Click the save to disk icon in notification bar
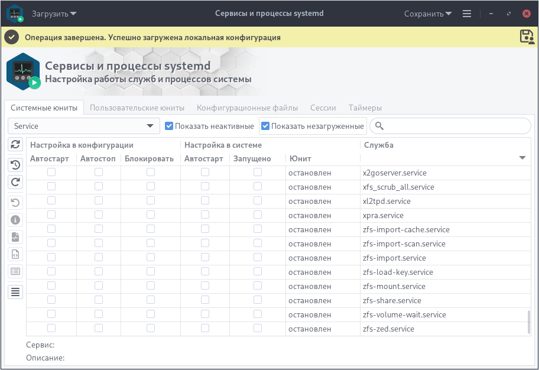 (527, 37)
